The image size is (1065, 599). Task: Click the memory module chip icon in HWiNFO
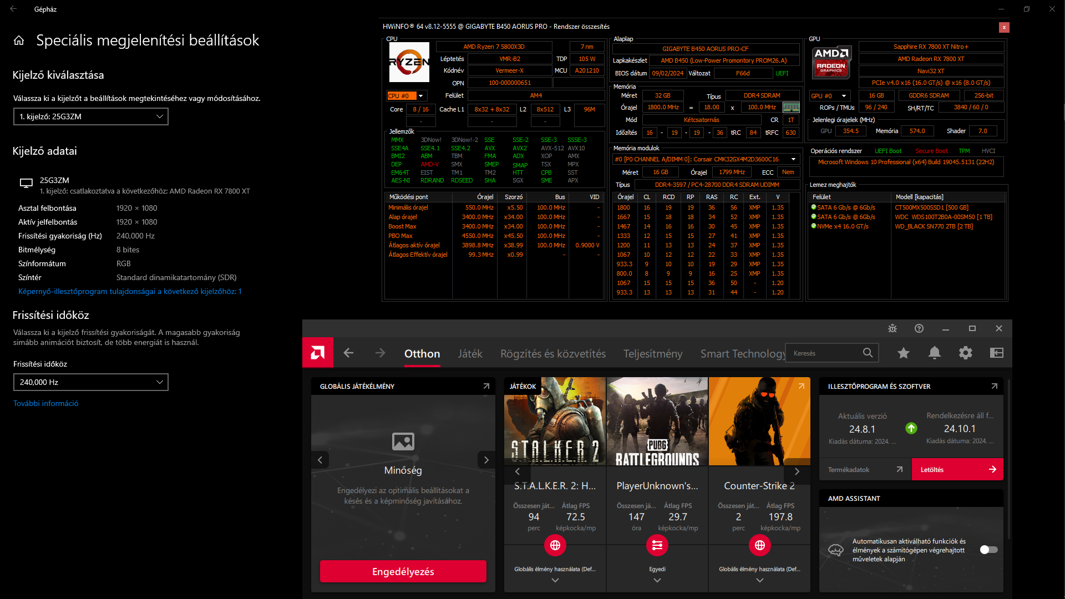coord(791,107)
